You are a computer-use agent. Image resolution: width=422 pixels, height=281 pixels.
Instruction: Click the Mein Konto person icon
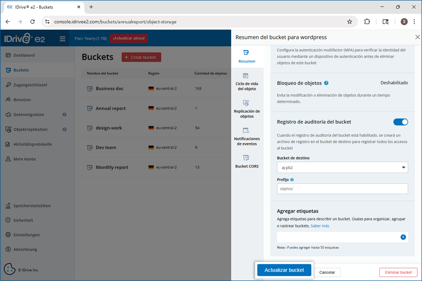click(x=8, y=159)
